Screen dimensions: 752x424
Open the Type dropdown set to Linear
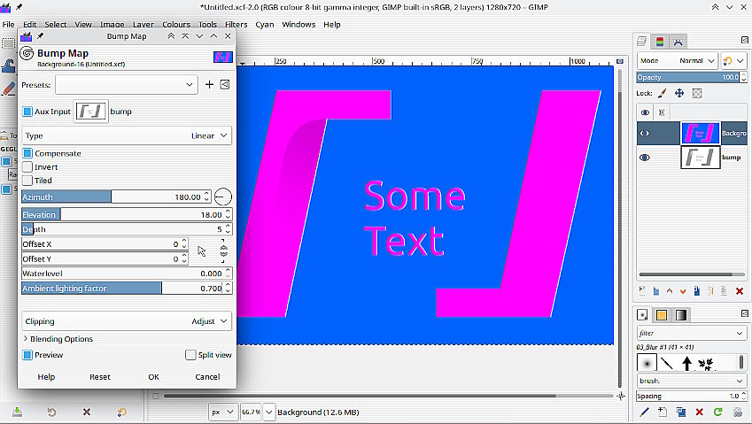point(127,136)
